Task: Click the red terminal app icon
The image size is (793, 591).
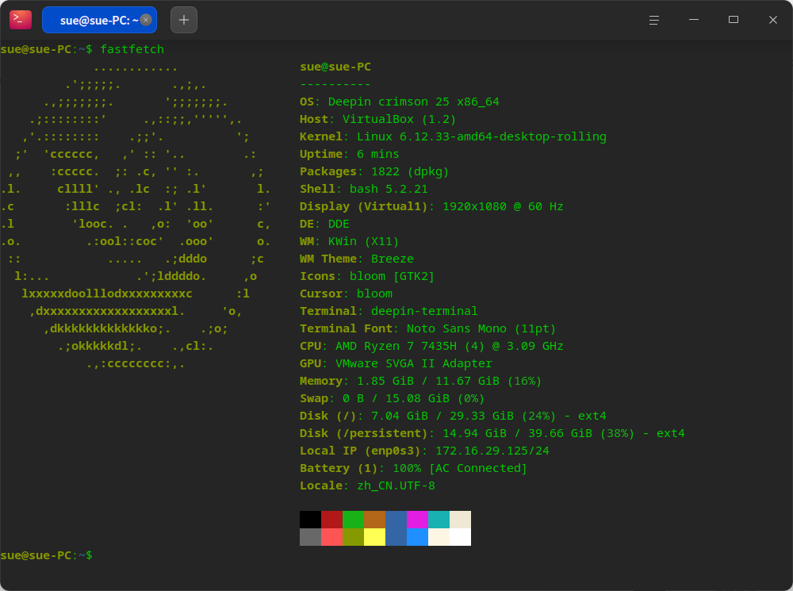Action: (21, 20)
